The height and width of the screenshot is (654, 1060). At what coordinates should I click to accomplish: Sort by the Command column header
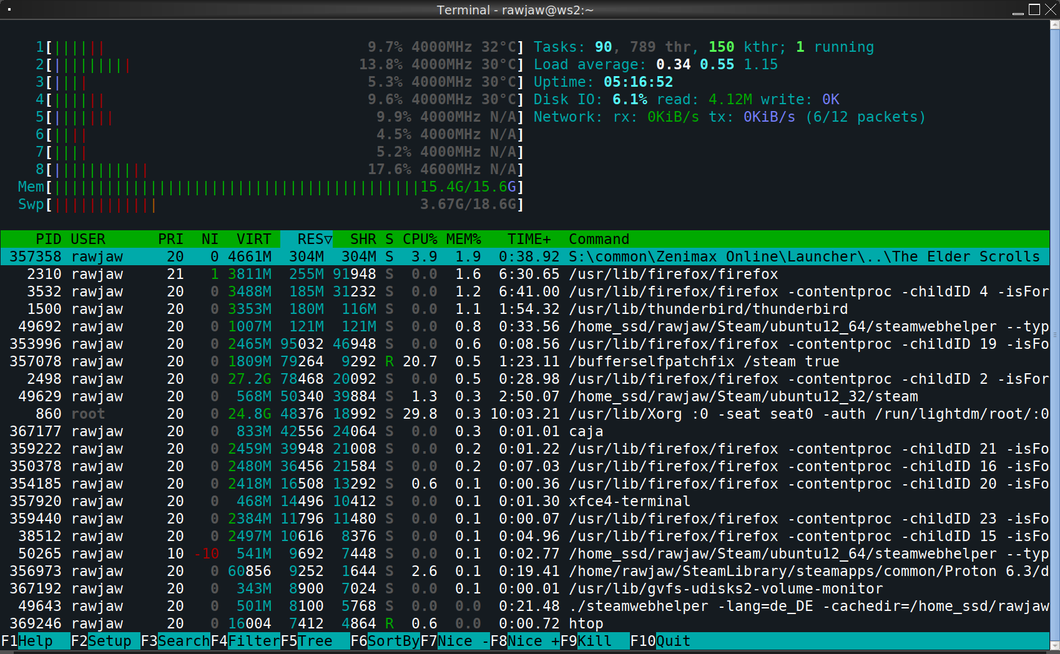599,239
